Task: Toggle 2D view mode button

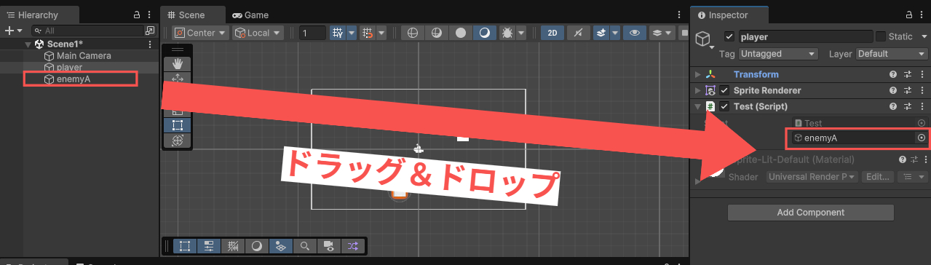Action: tap(553, 33)
